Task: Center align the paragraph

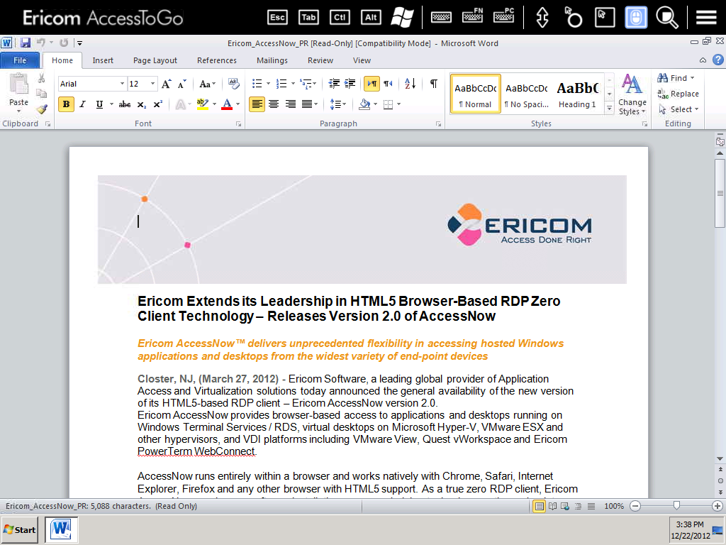Action: pyautogui.click(x=274, y=104)
